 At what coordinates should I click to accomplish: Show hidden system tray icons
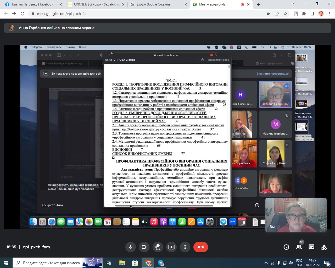[266, 263]
